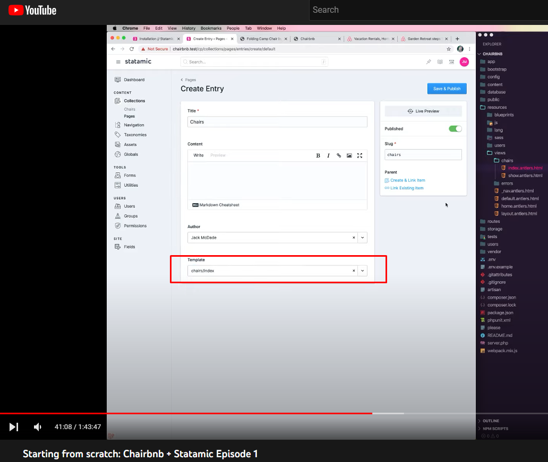Seek on the red video progress bar
This screenshot has width=548, height=462.
[186, 413]
